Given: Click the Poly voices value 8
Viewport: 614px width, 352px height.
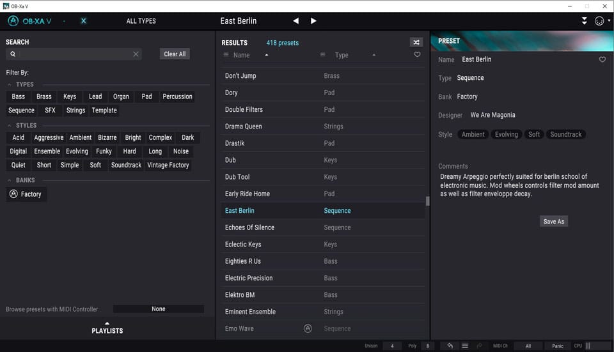Looking at the screenshot, I should click(x=428, y=346).
